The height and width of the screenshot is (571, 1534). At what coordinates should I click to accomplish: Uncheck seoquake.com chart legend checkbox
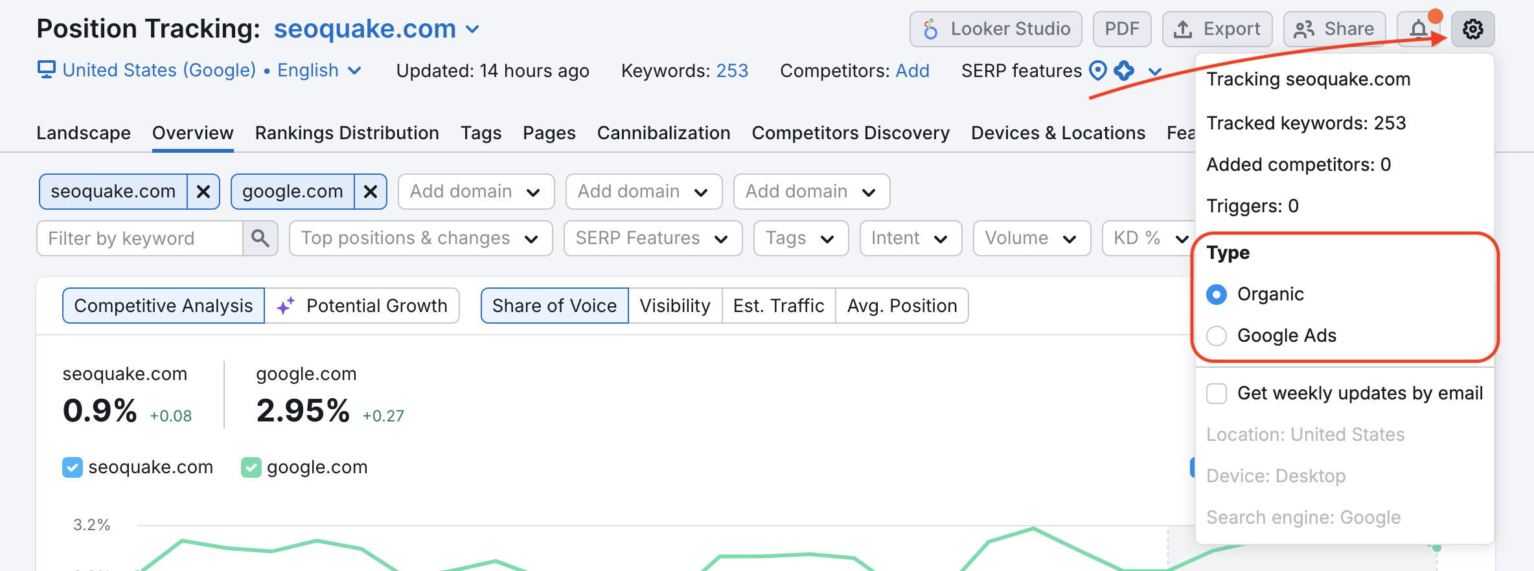click(73, 467)
